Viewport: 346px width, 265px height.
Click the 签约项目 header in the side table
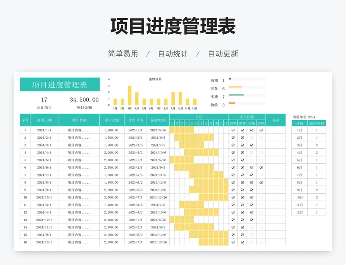click(317, 123)
